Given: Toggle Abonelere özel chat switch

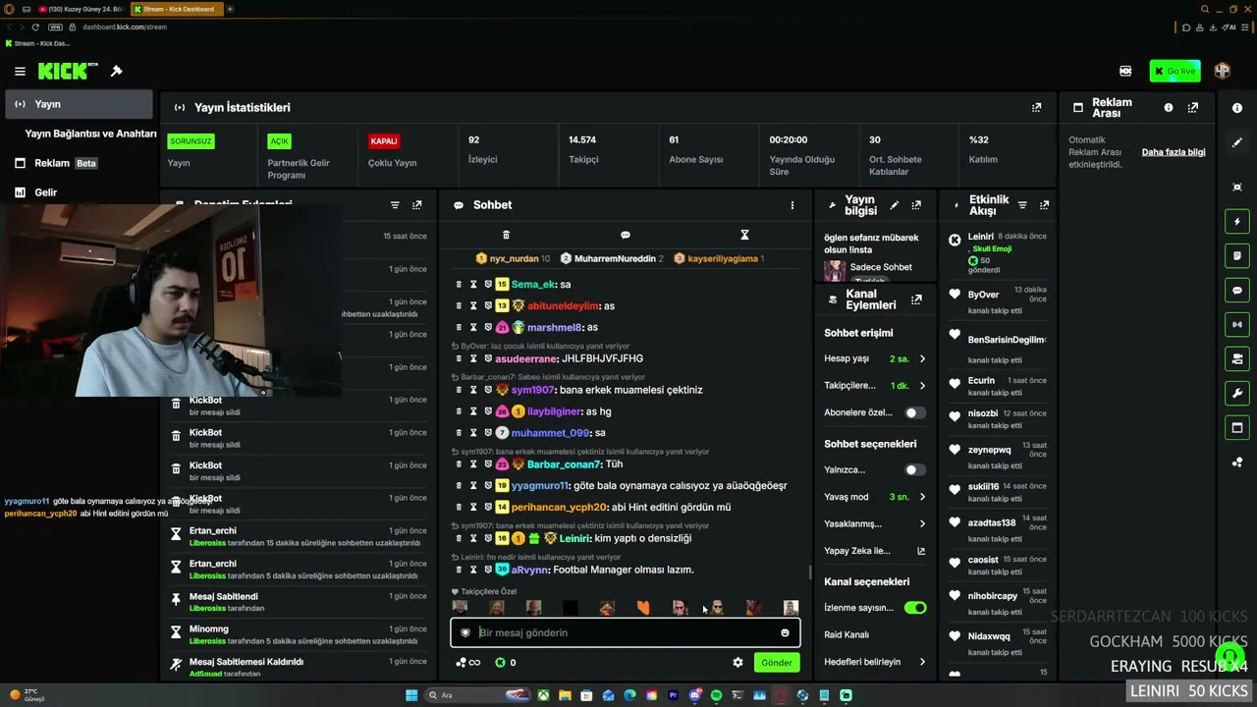Looking at the screenshot, I should pyautogui.click(x=914, y=412).
